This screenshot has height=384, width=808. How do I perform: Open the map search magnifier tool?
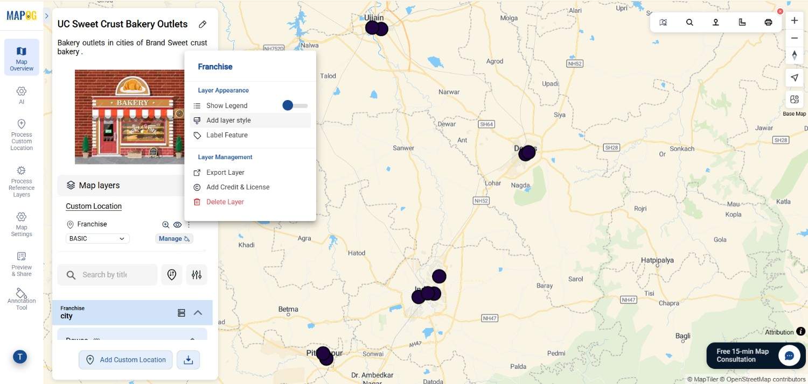click(689, 22)
